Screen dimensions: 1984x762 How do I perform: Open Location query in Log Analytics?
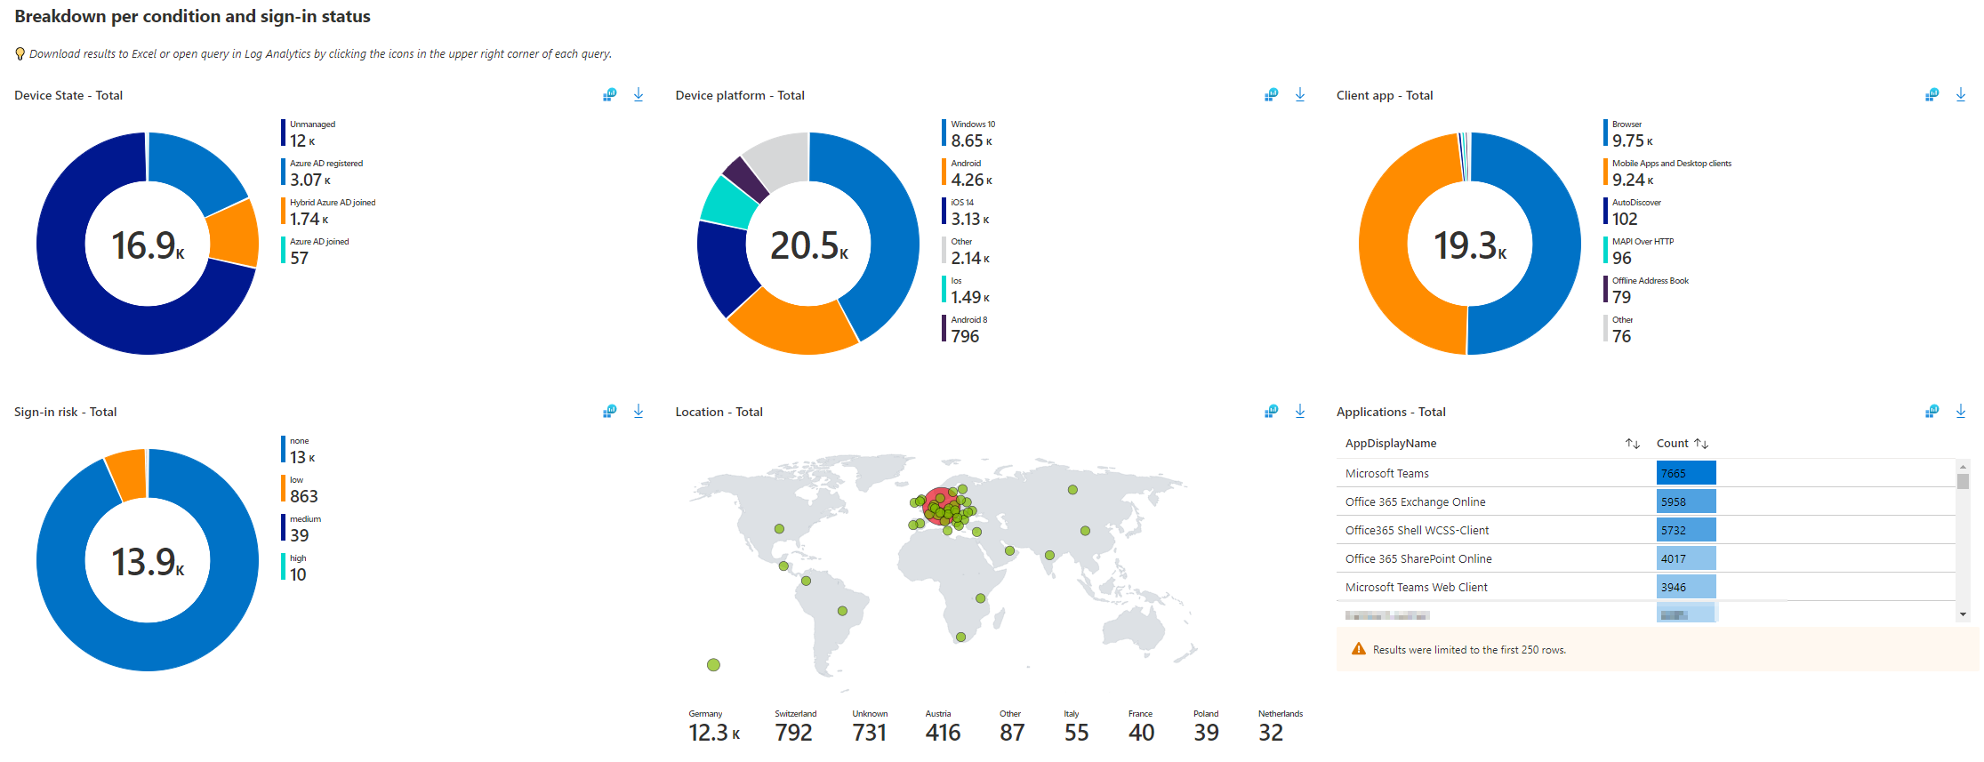click(1271, 412)
